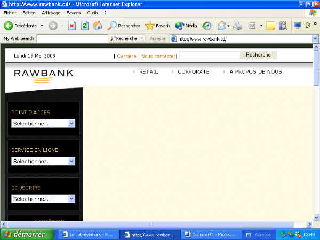
Task: Open the POINT D'ACCES select box
Action: [x=43, y=124]
